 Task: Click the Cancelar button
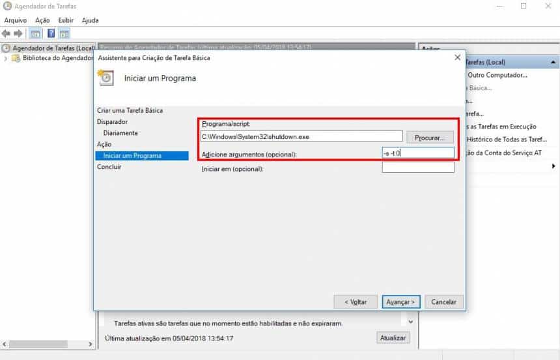pos(444,302)
